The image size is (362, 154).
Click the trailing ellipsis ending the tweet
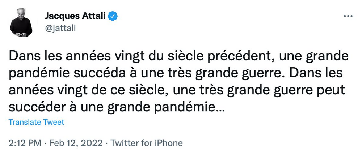click(x=219, y=107)
